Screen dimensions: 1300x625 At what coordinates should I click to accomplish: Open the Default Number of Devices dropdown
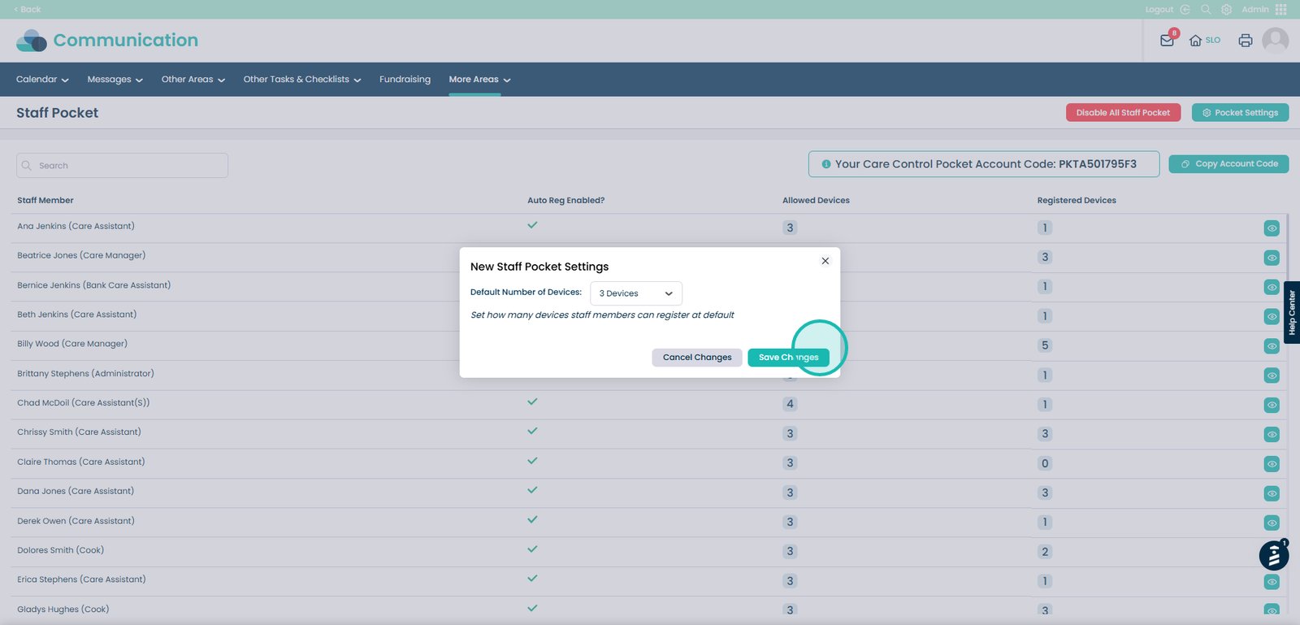point(635,293)
